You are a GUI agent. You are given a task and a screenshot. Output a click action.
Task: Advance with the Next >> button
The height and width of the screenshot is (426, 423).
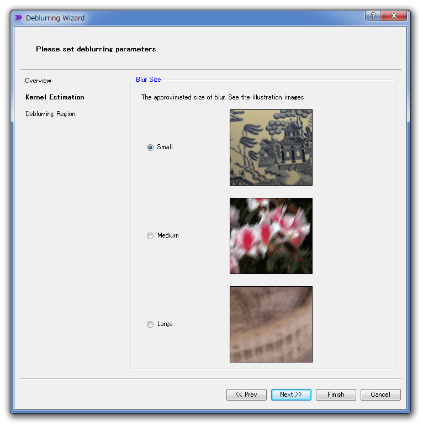coord(291,395)
